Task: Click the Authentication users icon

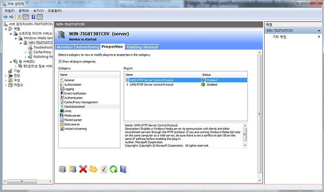Action: click(x=62, y=98)
